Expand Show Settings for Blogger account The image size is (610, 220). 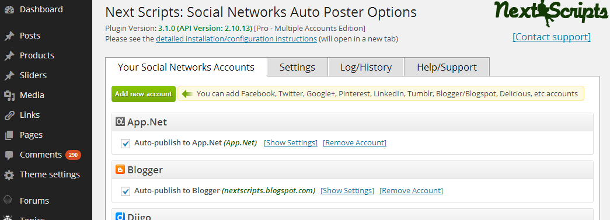pyautogui.click(x=347, y=190)
